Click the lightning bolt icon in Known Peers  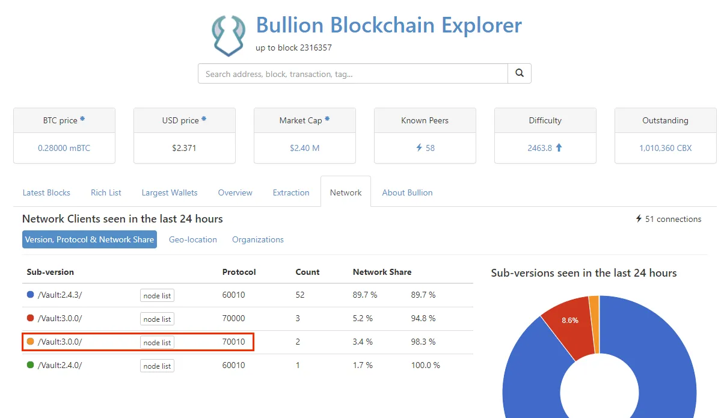pyautogui.click(x=419, y=147)
